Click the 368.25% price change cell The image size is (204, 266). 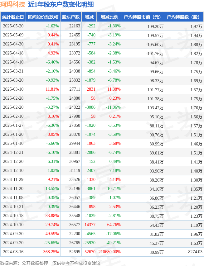click(43, 252)
